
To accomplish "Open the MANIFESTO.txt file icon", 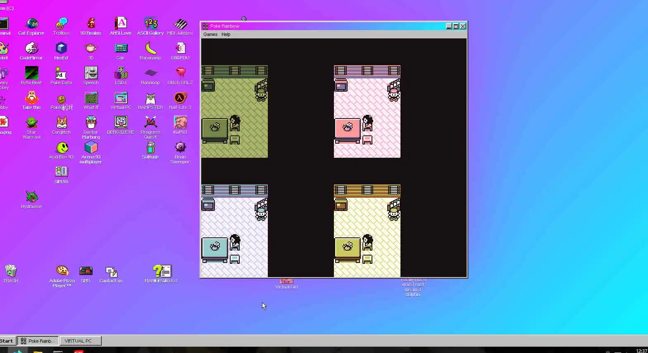I will coord(165,274).
